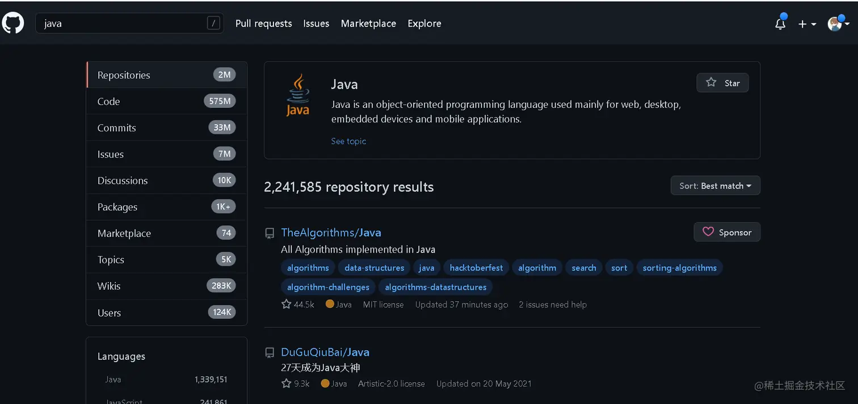Select the Commits results filter
This screenshot has width=858, height=404.
point(167,128)
